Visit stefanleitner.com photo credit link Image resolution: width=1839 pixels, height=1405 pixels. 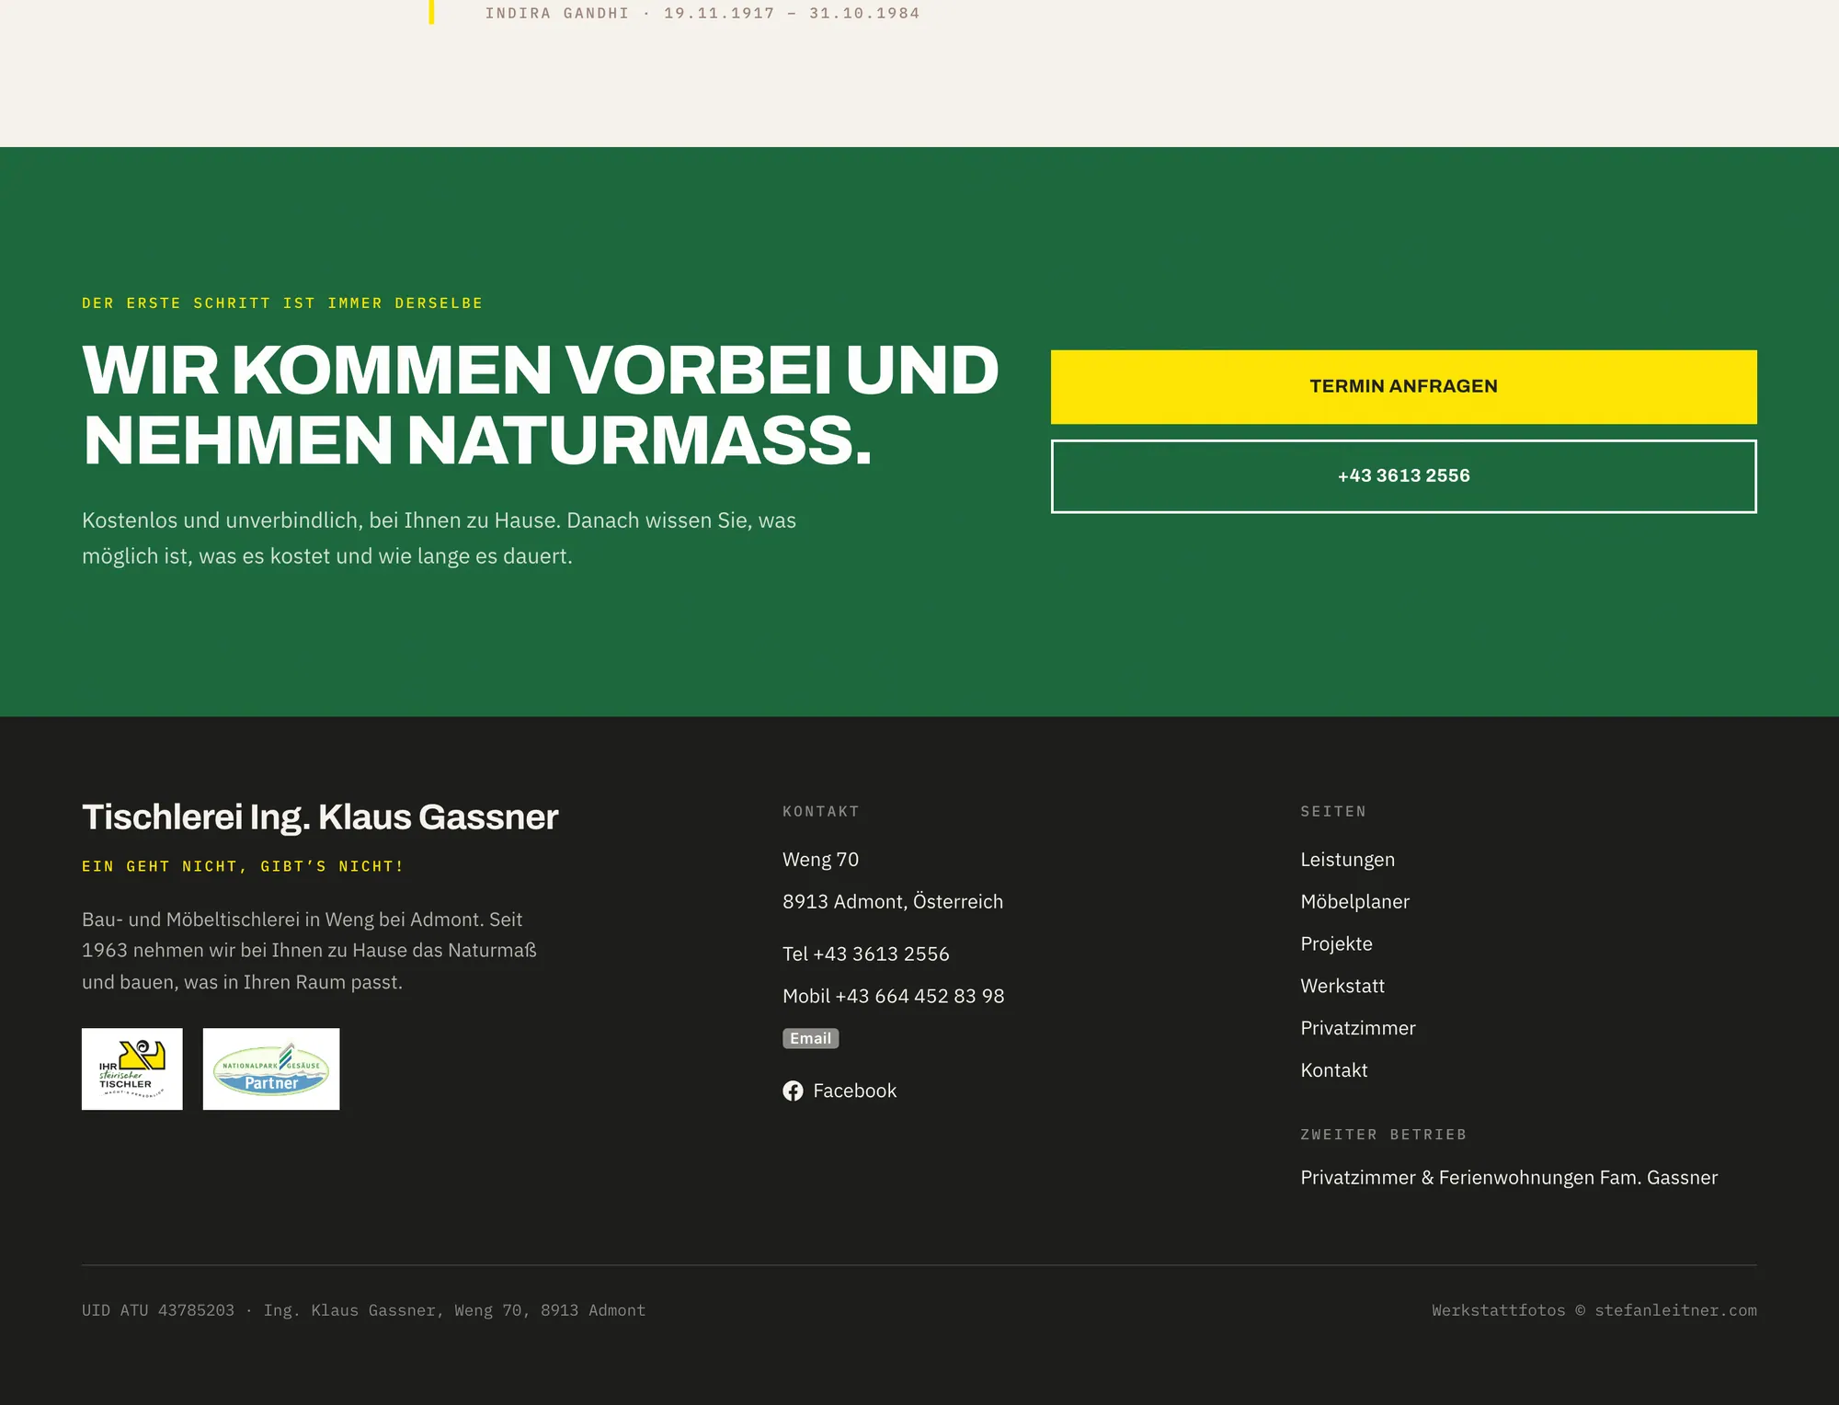(1675, 1310)
